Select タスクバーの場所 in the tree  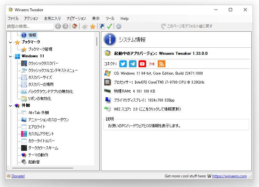pos(41,84)
